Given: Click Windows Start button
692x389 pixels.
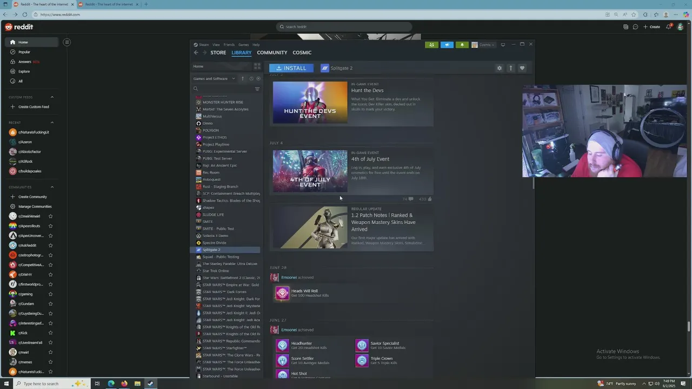Looking at the screenshot, I should click(5, 384).
